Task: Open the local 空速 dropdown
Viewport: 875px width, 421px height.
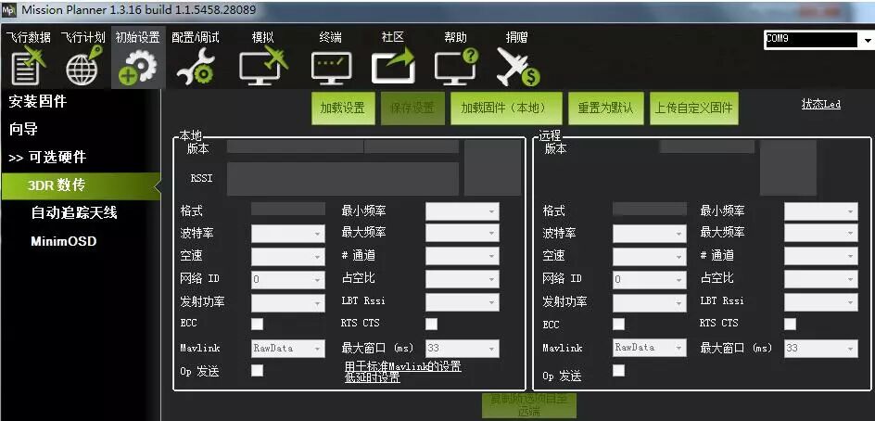Action: tap(288, 256)
